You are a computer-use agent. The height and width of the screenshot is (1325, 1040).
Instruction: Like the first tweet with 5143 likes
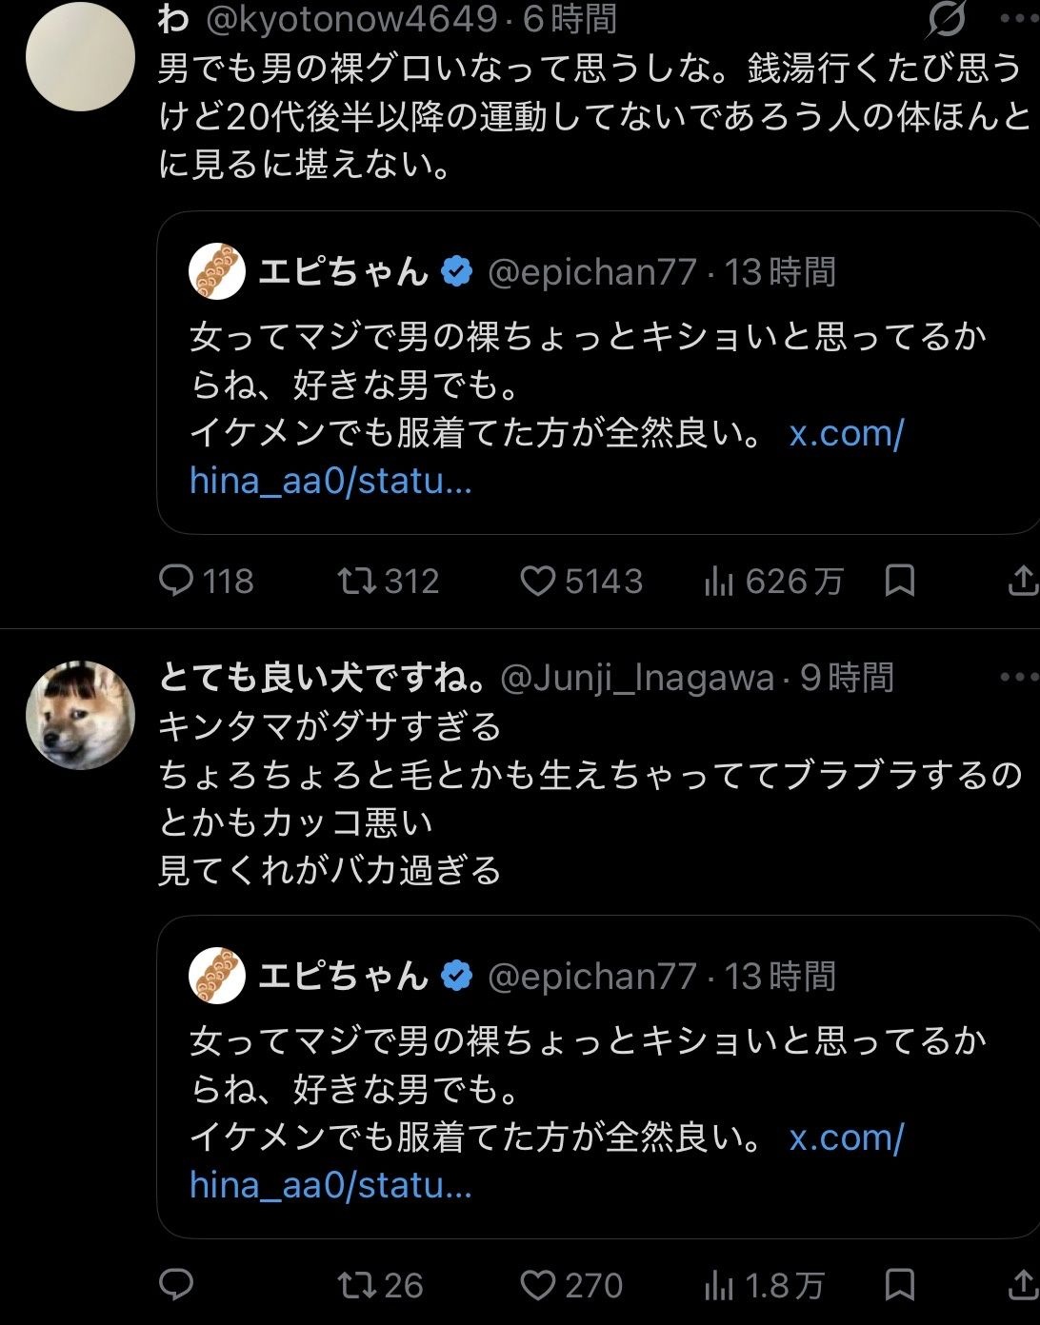coord(538,581)
